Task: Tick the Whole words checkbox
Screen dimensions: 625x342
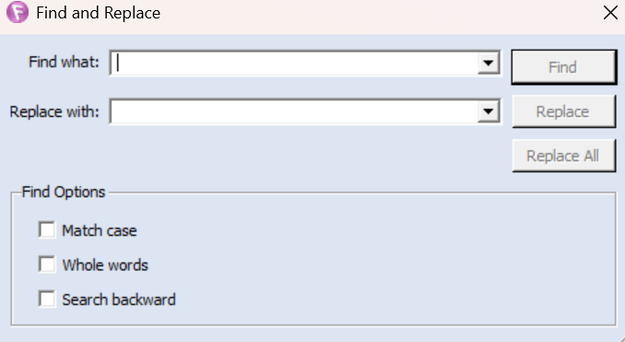Action: pyautogui.click(x=47, y=265)
